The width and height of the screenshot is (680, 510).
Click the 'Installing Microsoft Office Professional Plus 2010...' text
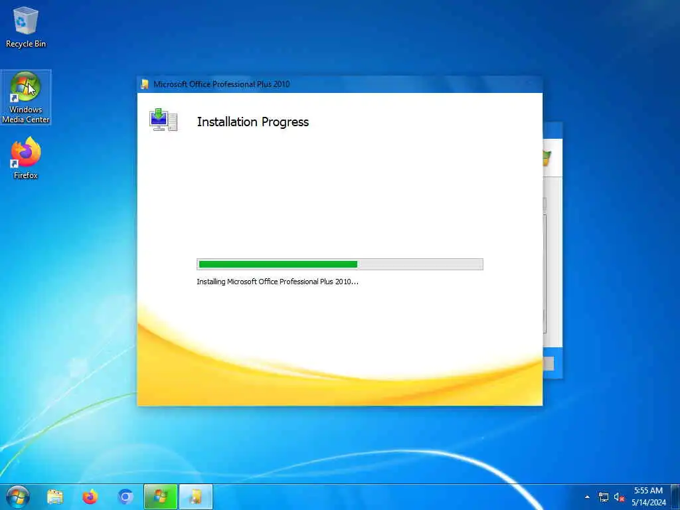[x=278, y=282]
